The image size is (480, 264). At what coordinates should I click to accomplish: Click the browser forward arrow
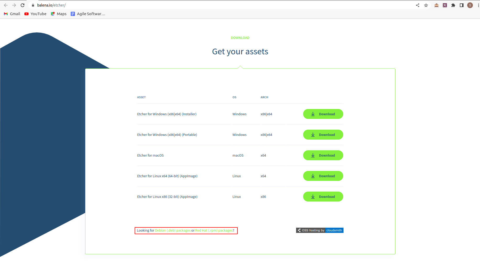(x=14, y=5)
